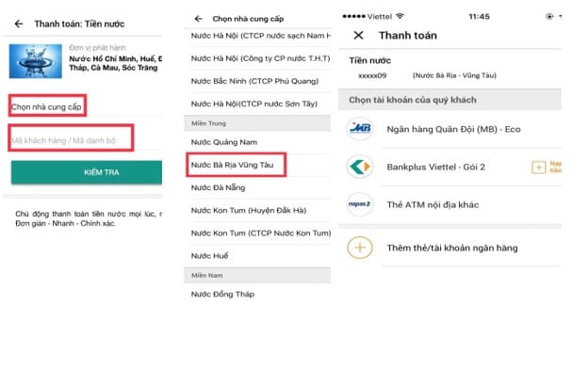Select Nước Đồng Tháp provider
This screenshot has height=369, width=572.
(x=260, y=294)
